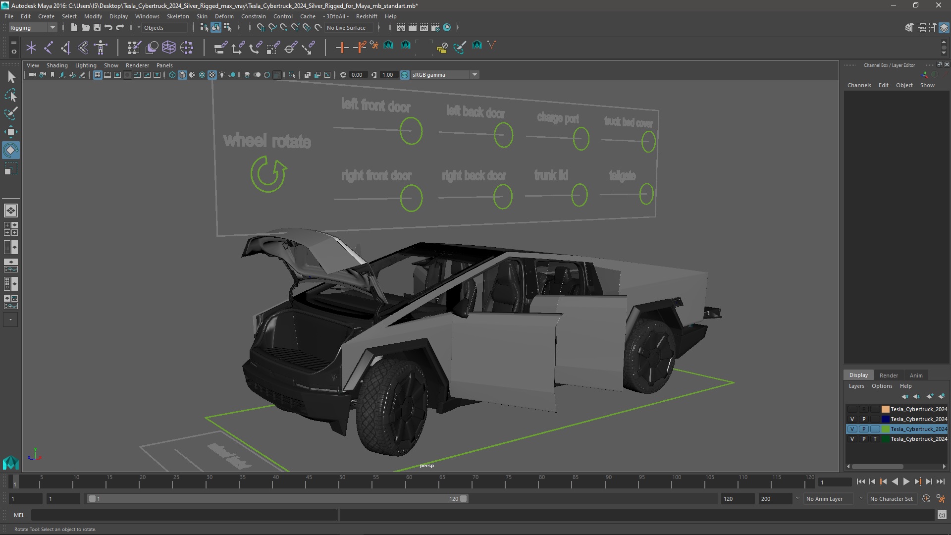Start IPR render of current frame

(x=424, y=28)
